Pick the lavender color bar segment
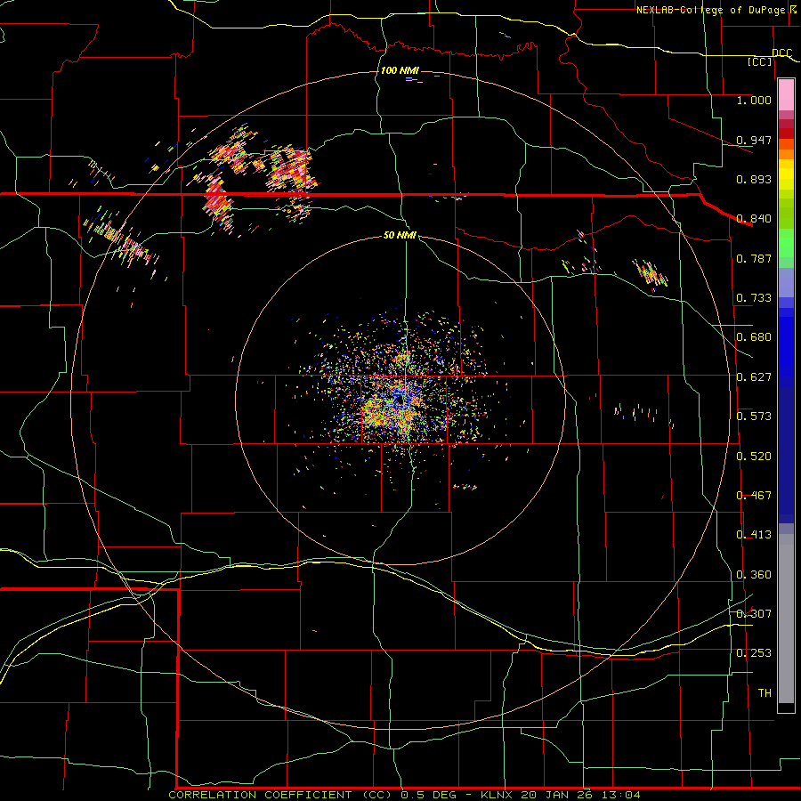The image size is (801, 801). [786, 282]
